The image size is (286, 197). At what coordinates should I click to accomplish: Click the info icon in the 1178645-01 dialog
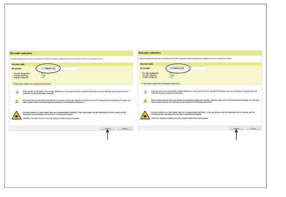coord(17,92)
